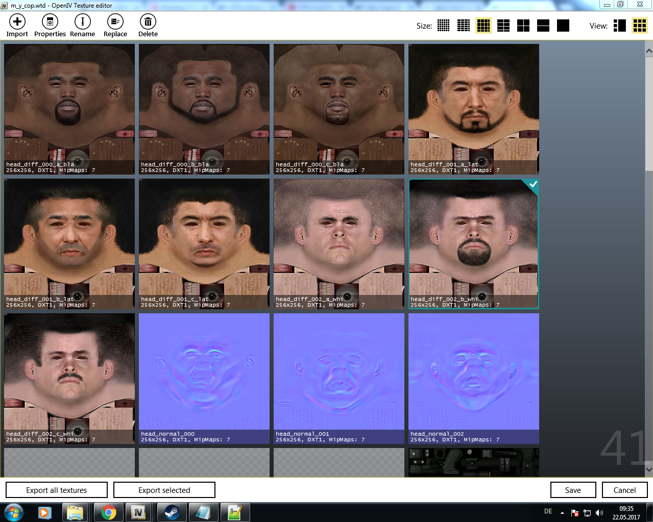Delete the selected texture
The image size is (653, 522).
click(148, 26)
